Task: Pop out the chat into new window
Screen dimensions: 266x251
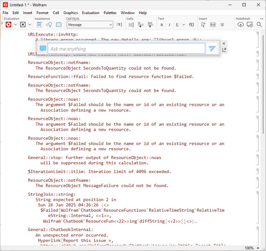Action: [x=224, y=50]
